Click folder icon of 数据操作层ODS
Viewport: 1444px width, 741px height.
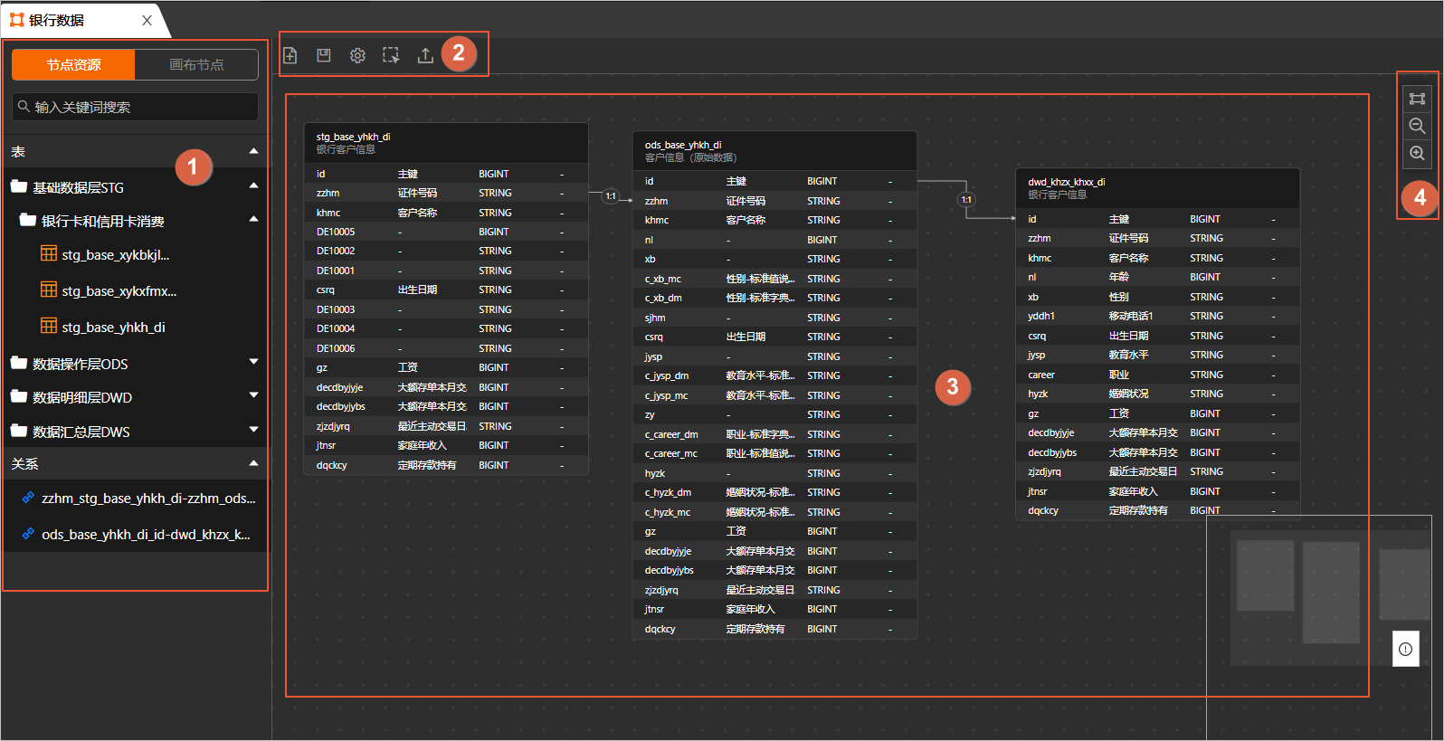coord(19,363)
